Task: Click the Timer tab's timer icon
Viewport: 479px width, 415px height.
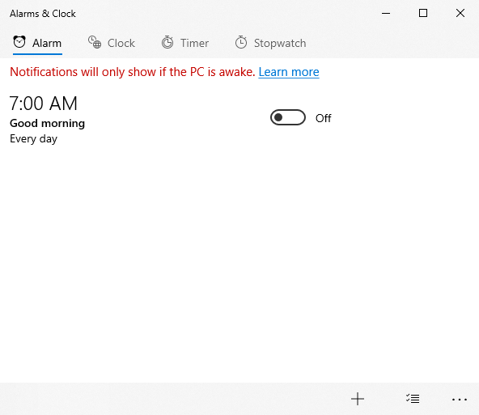Action: point(167,42)
